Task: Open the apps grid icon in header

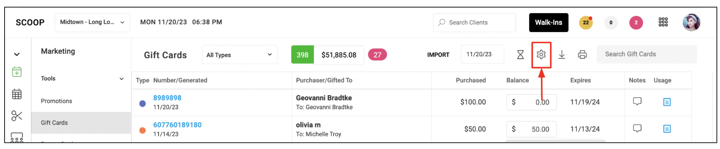Action: point(663,22)
